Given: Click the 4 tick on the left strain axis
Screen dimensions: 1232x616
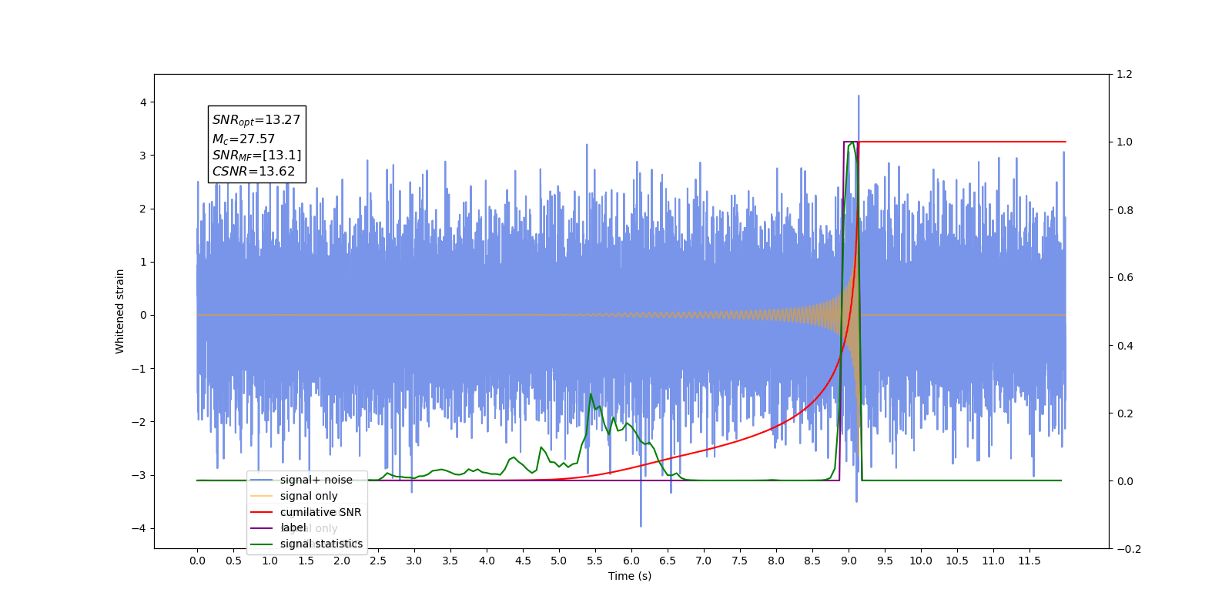Looking at the screenshot, I should click(143, 102).
